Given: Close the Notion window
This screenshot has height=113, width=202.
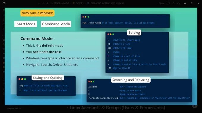Looking at the screenshot, I should tap(198, 3).
